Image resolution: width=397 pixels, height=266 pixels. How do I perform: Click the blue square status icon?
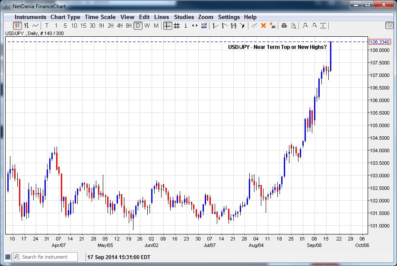point(8,257)
